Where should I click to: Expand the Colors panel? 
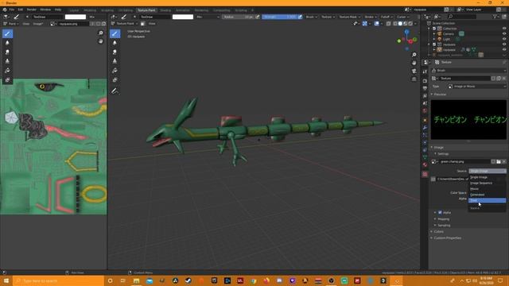pos(438,231)
